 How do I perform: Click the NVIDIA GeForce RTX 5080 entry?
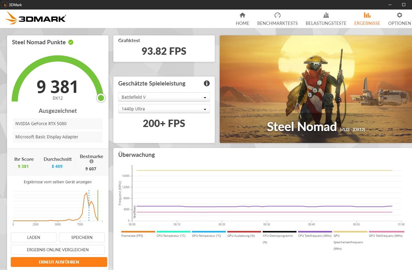coord(58,124)
